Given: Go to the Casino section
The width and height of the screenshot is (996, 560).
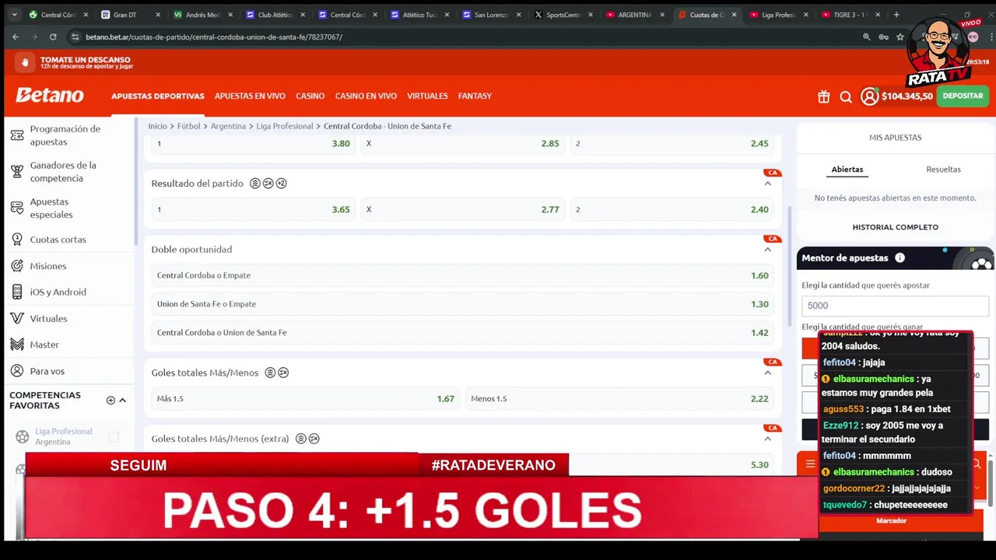Looking at the screenshot, I should [x=310, y=96].
